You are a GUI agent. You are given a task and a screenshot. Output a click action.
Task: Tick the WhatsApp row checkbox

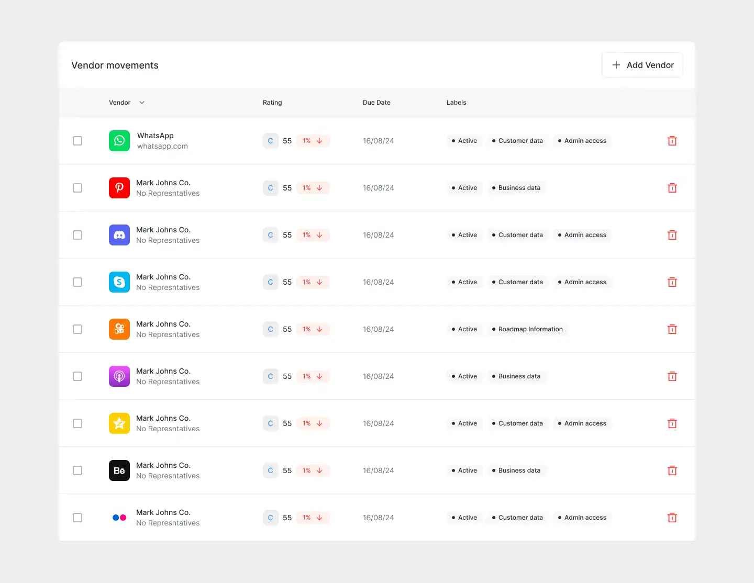(77, 141)
